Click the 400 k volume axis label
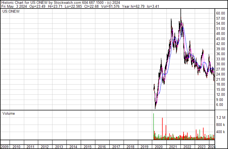228x149 pixels. coord(221,132)
